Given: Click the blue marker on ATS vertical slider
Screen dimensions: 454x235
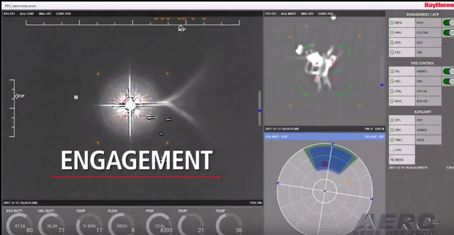Looking at the screenshot, I should [260, 111].
